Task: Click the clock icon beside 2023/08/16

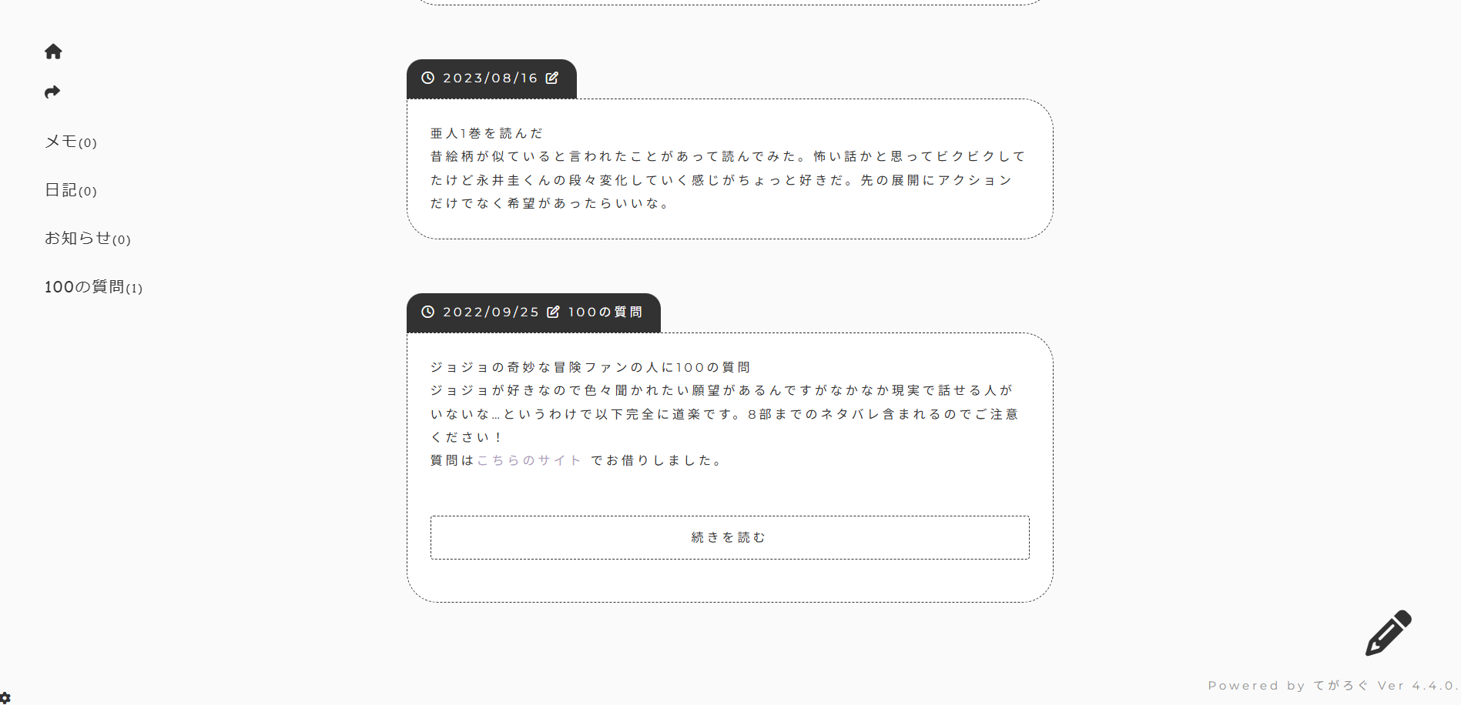Action: (x=428, y=78)
